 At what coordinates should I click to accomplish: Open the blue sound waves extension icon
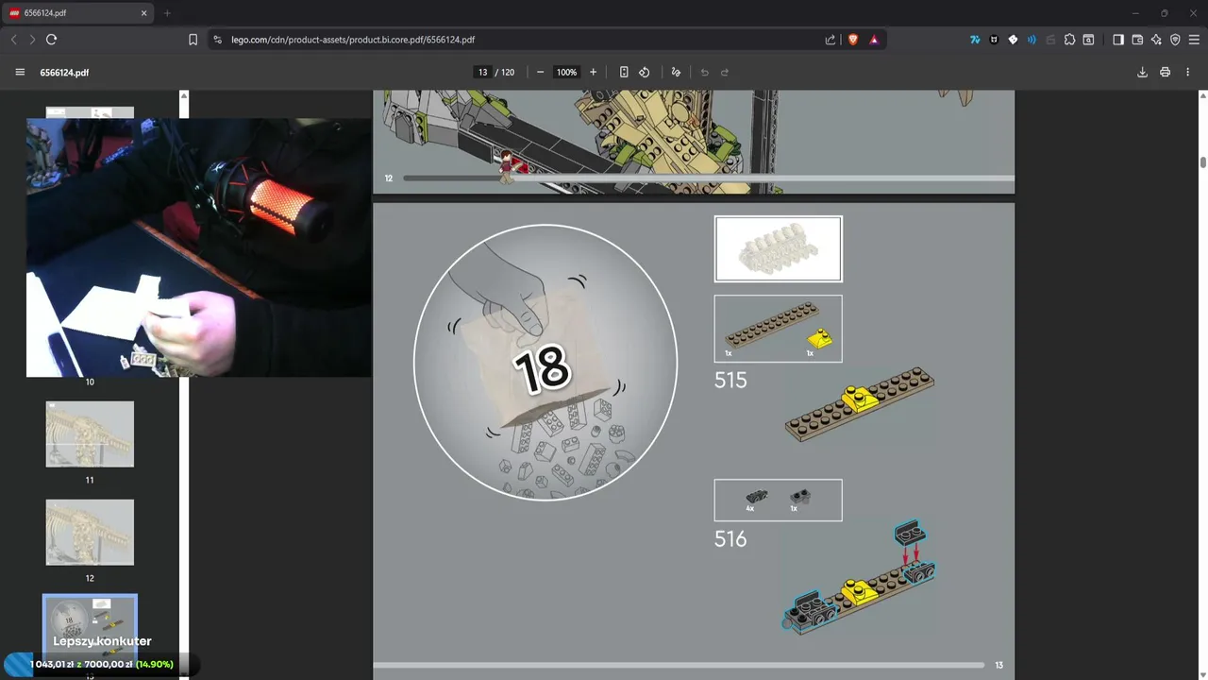(x=1032, y=40)
